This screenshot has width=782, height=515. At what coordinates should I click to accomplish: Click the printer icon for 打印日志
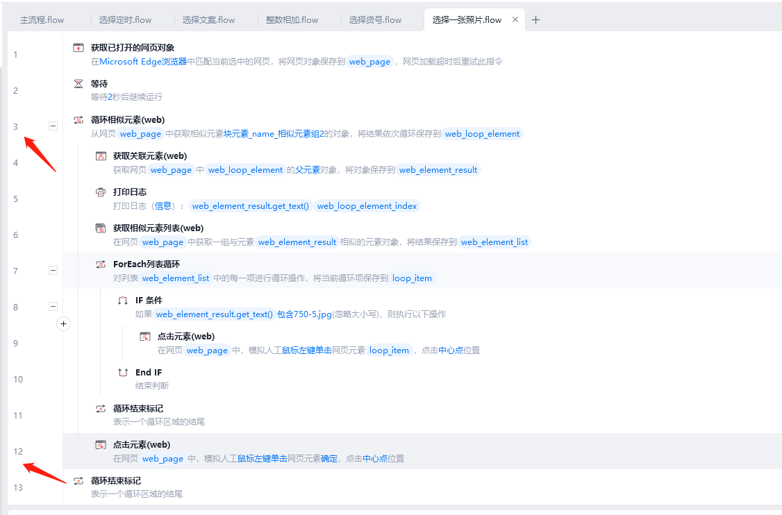coord(101,192)
